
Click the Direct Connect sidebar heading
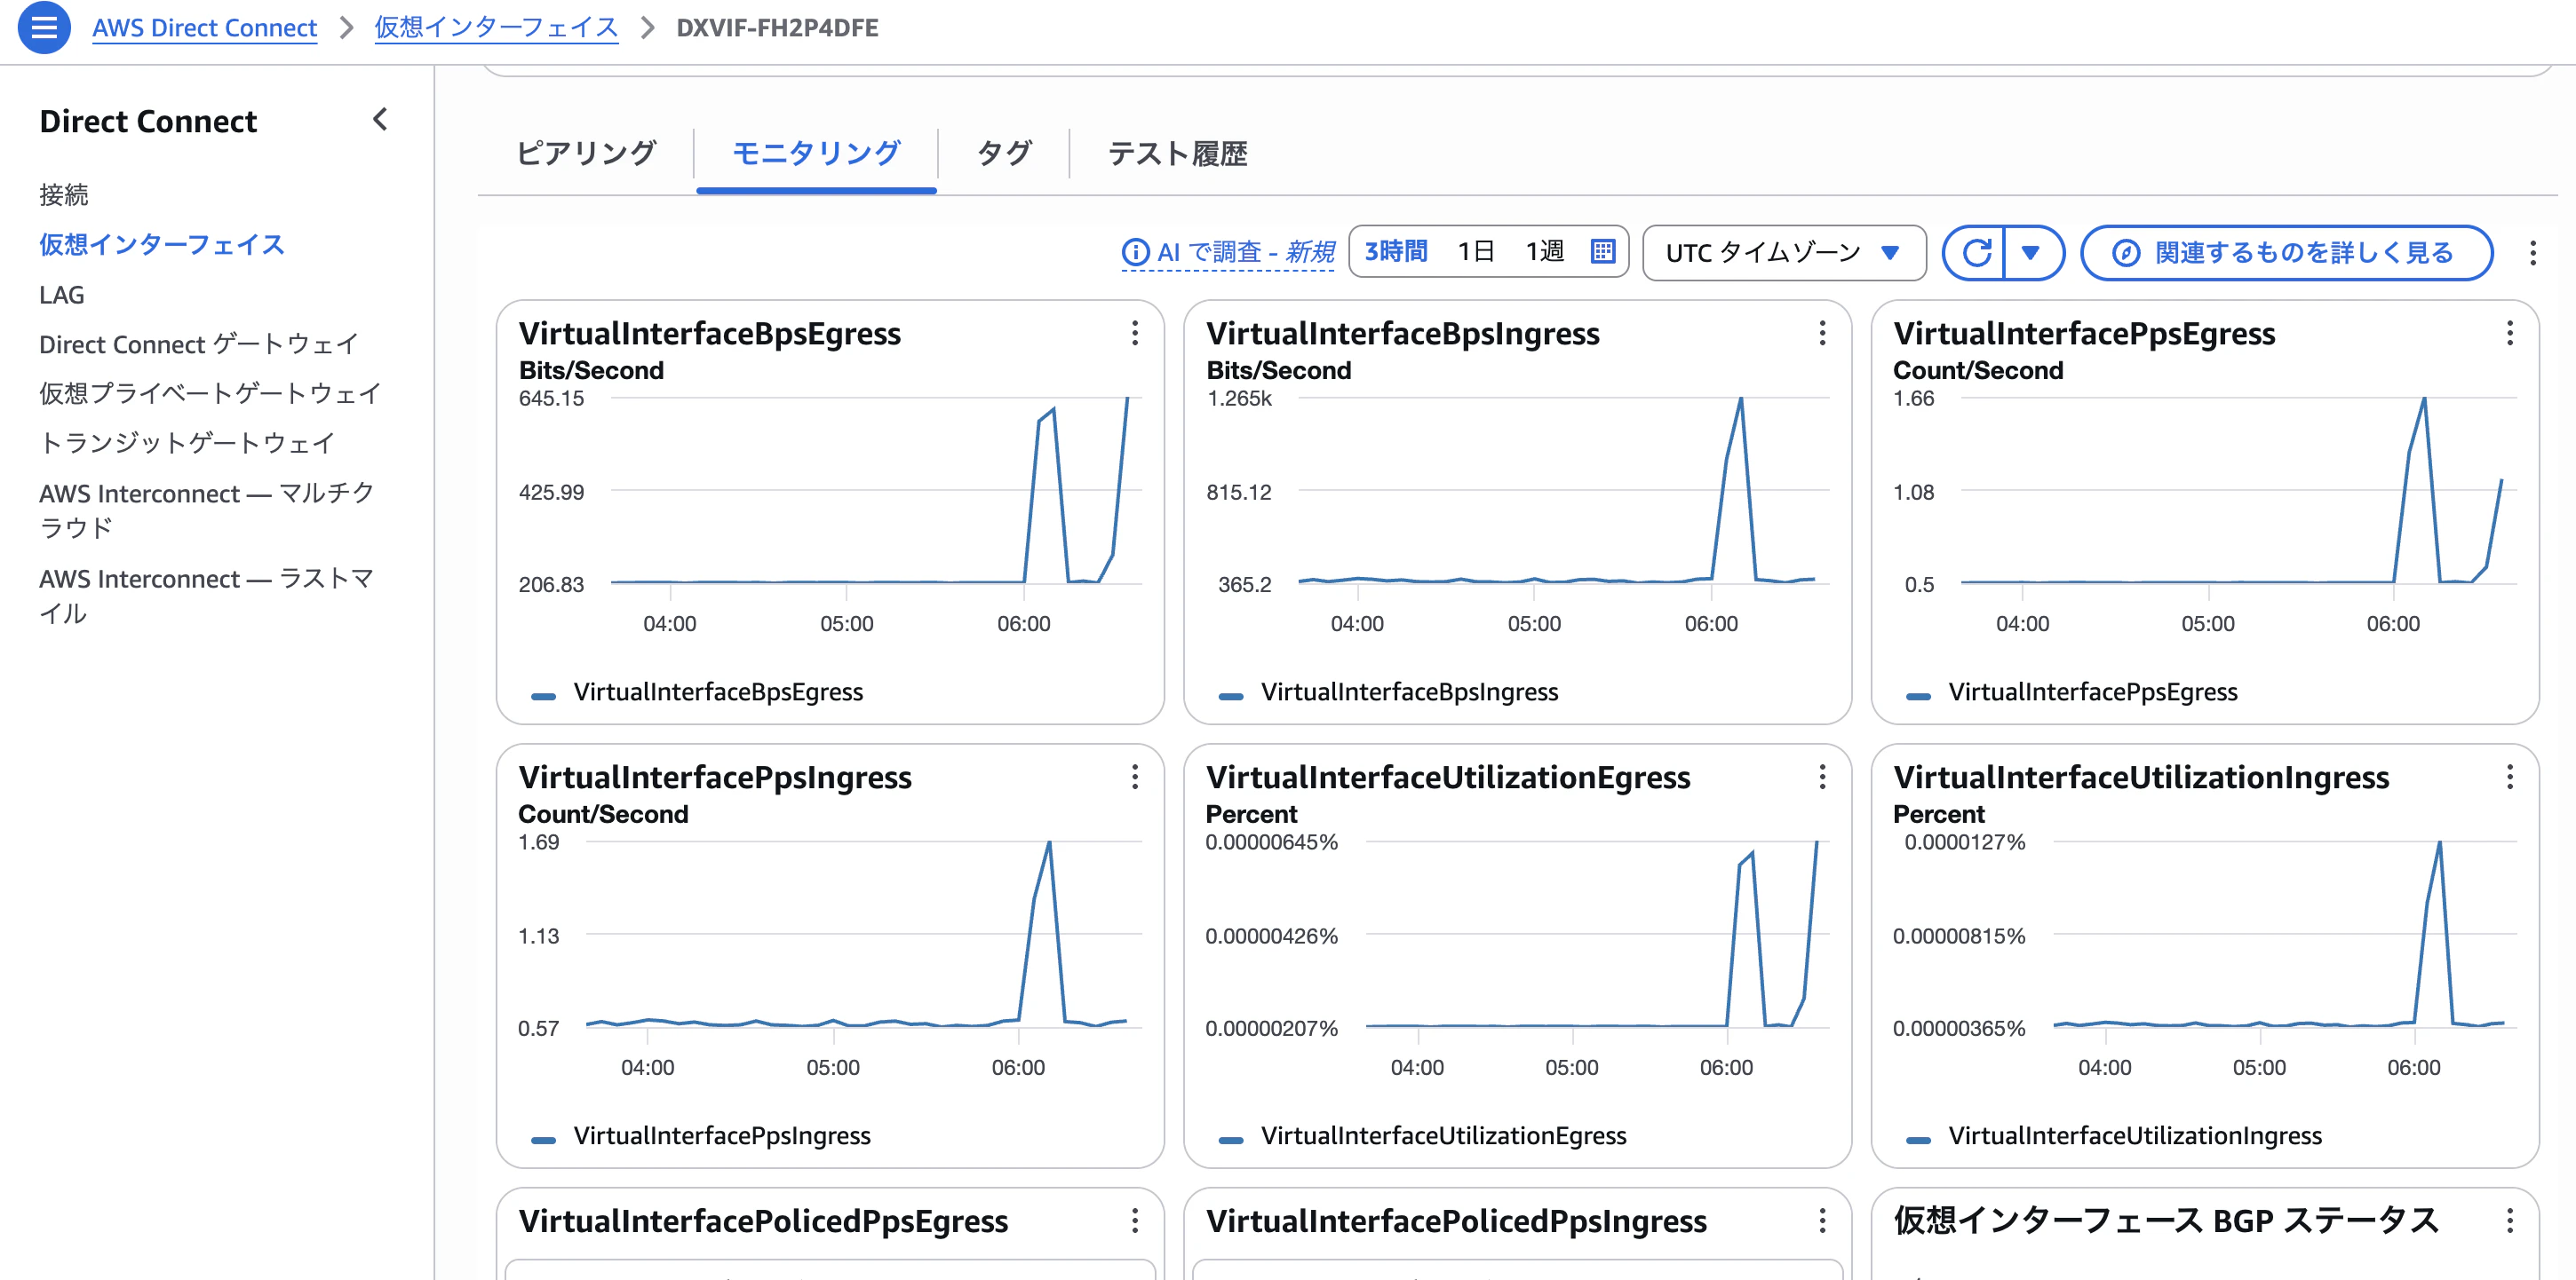coord(148,121)
